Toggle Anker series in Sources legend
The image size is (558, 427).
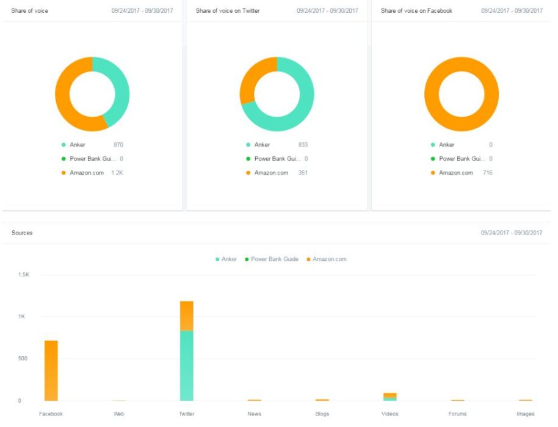pyautogui.click(x=226, y=259)
